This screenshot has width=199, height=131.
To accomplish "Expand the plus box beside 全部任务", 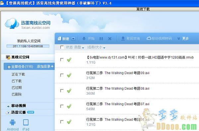I will [x=9, y=67].
